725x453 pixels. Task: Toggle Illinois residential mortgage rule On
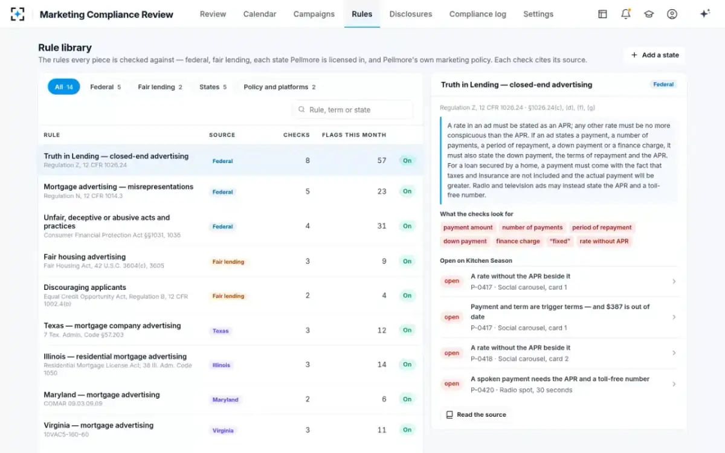point(407,365)
